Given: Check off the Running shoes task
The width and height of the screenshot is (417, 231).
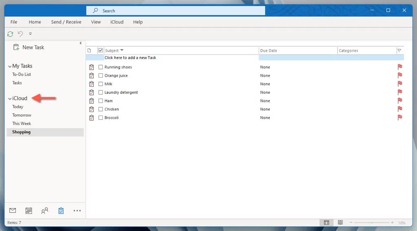Looking at the screenshot, I should [101, 67].
